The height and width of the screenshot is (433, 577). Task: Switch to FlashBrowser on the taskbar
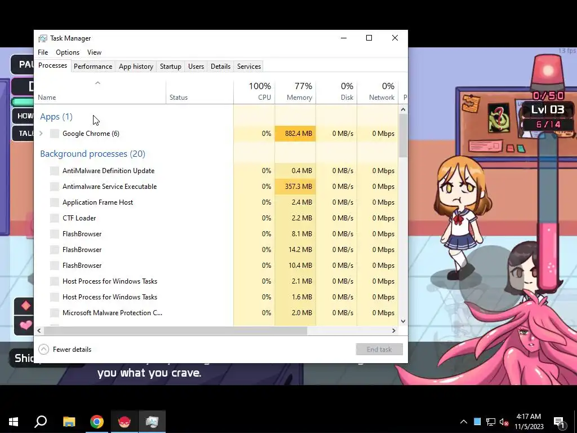point(125,422)
